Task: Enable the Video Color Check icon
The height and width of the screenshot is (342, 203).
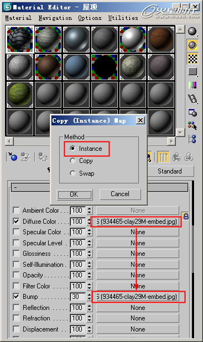Action: click(192, 85)
